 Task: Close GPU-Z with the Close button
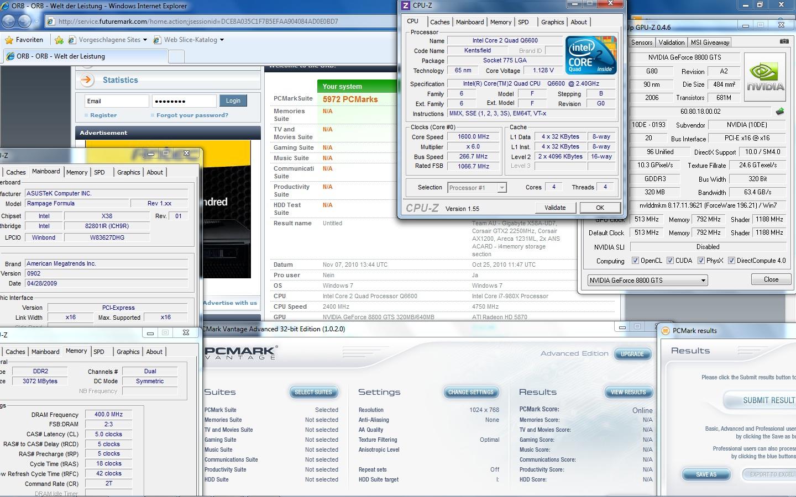tap(771, 279)
